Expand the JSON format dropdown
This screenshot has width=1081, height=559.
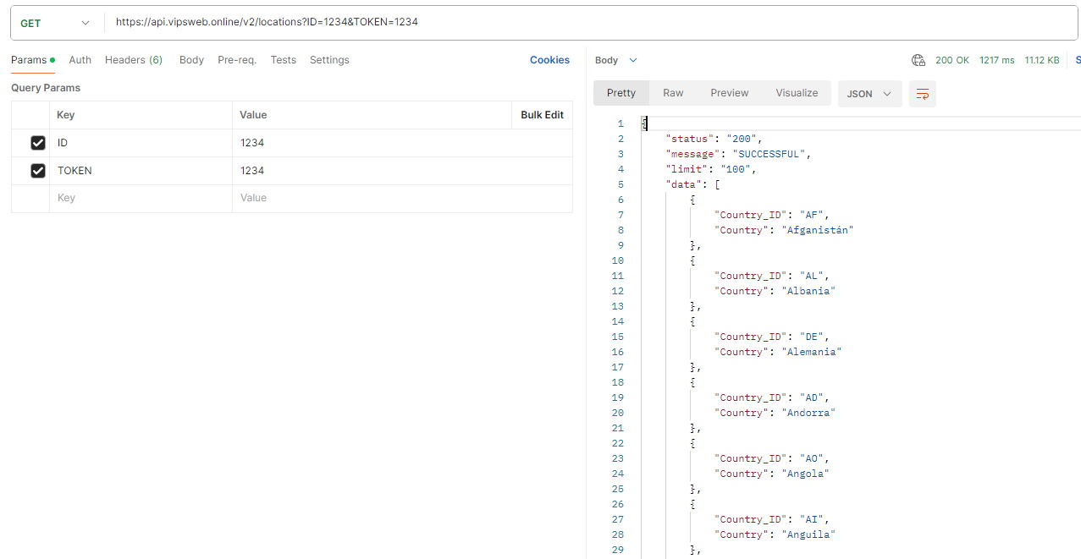(x=869, y=94)
